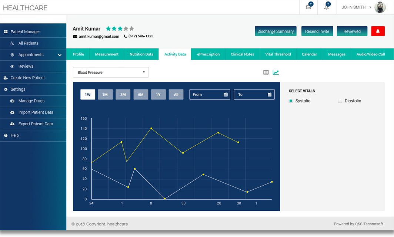
Task: Open the Calendar tab
Action: pyautogui.click(x=309, y=54)
